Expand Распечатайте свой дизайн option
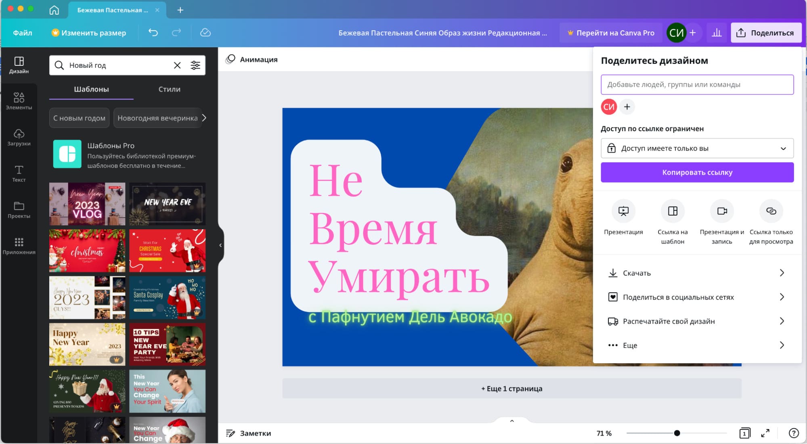807x444 pixels. [697, 321]
